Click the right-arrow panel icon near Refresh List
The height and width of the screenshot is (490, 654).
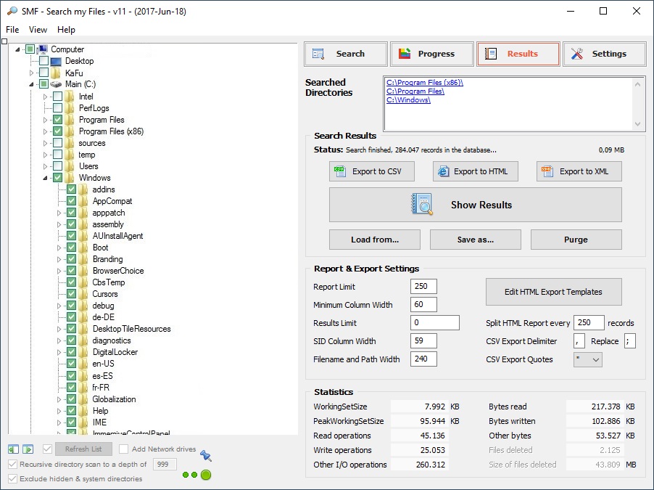click(x=28, y=449)
